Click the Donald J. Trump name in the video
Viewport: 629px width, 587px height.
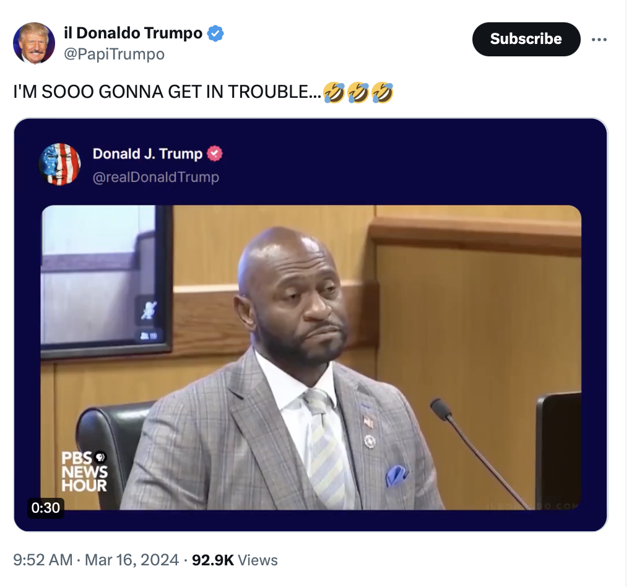coord(147,154)
